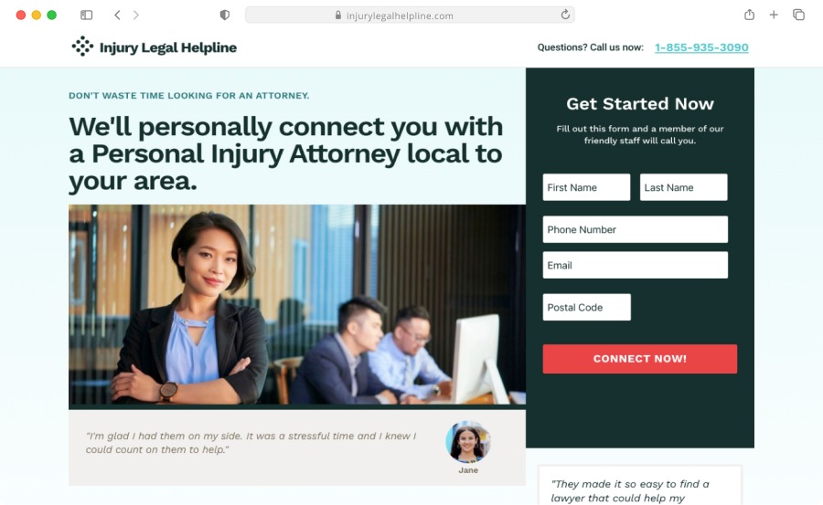Click the Postal Code field
Viewport: 823px width, 505px height.
click(x=587, y=307)
